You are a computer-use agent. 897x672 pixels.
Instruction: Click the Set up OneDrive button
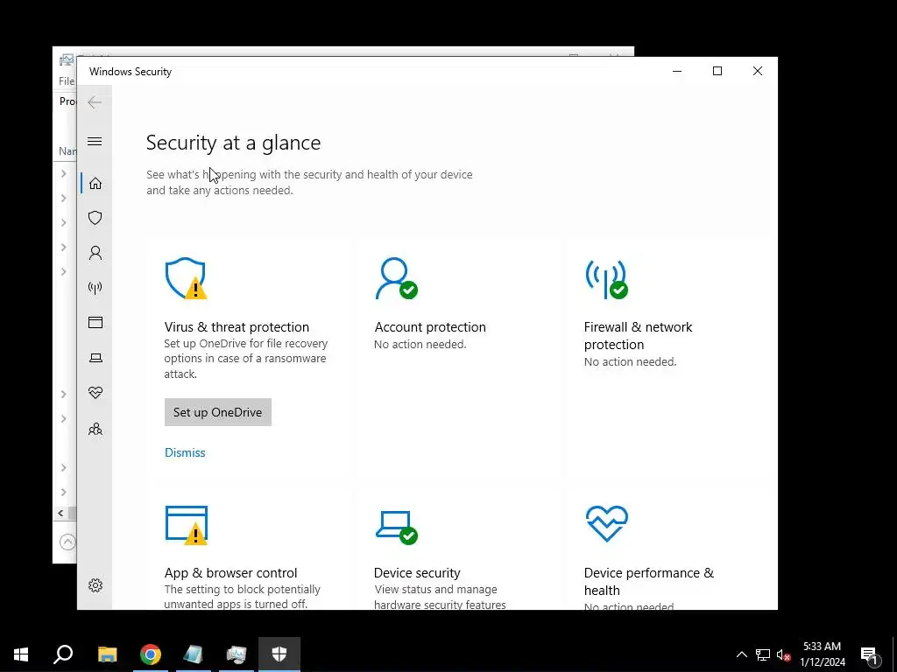[218, 412]
